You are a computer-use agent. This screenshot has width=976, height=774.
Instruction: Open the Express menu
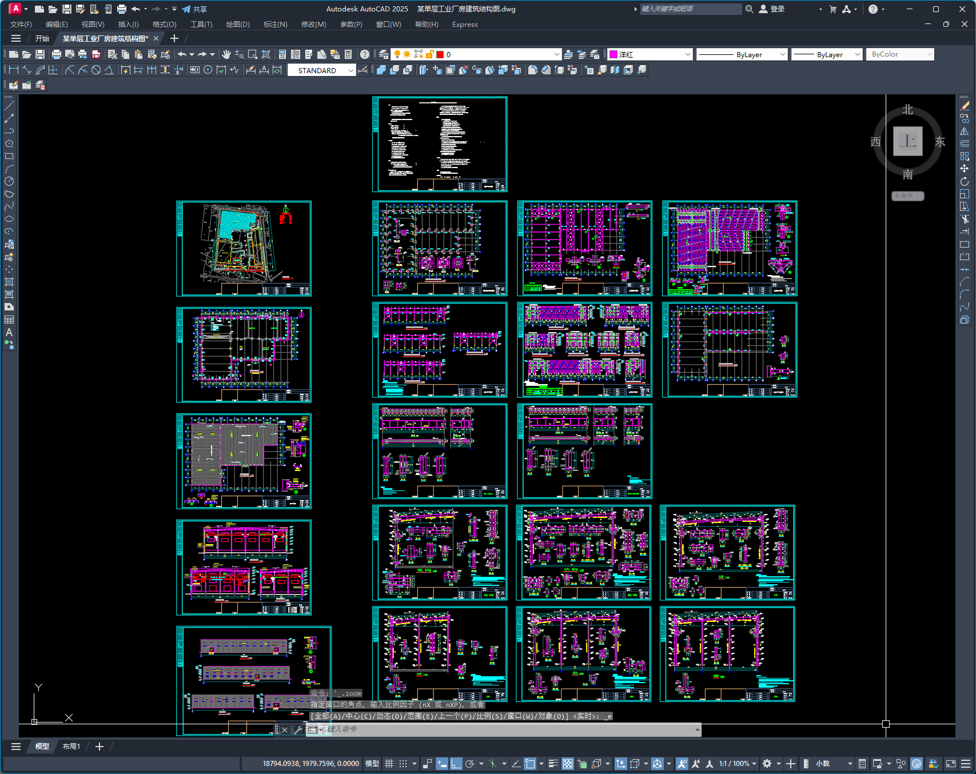(x=465, y=25)
